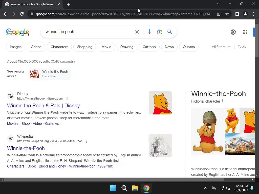Open more options for Wikipedia result
This screenshot has height=194, width=259.
(87, 141)
